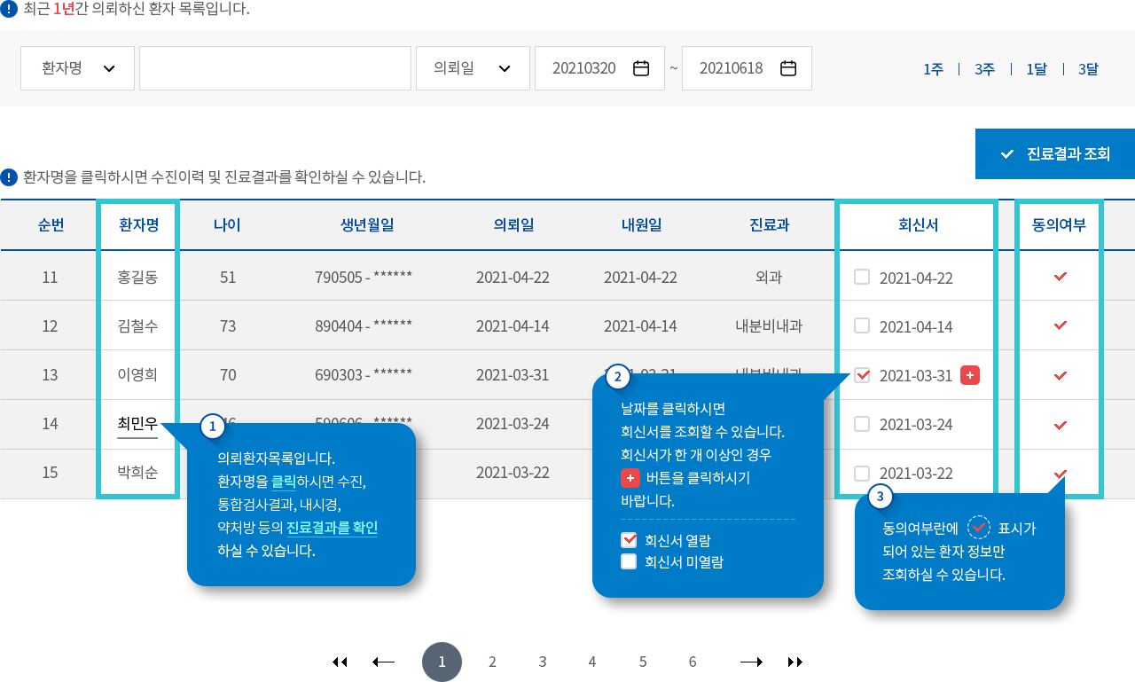This screenshot has width=1135, height=682.
Task: Click the 진료결과 조회 button
Action: [1055, 154]
